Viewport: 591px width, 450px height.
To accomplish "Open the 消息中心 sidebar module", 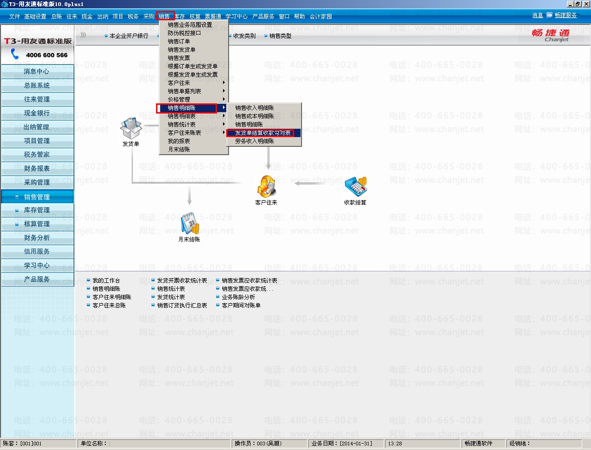I will pyautogui.click(x=37, y=72).
